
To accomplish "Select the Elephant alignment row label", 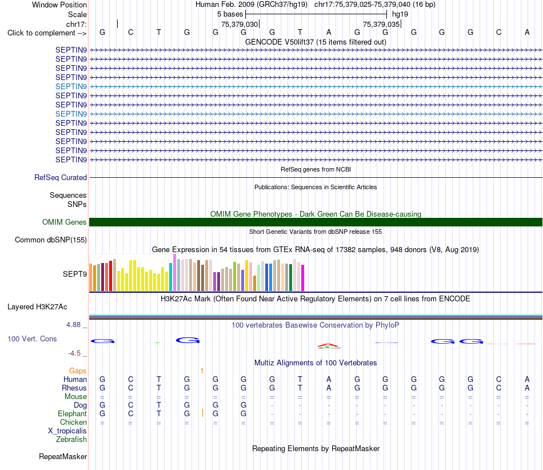I will click(x=72, y=413).
